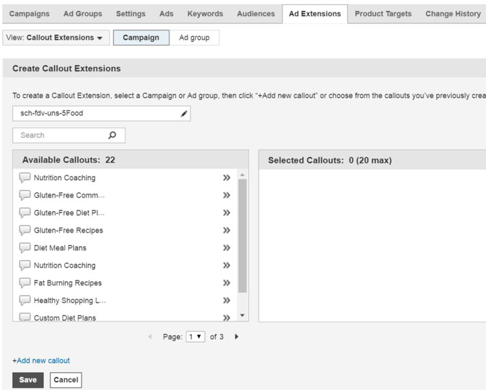Add Nutrition Coaching callout below Diet Meal Plans
Screen dimensions: 486x390
tap(227, 265)
